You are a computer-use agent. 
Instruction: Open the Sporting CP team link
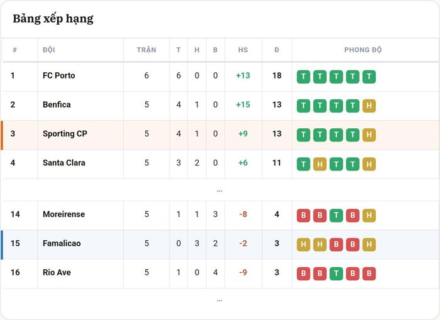click(65, 134)
